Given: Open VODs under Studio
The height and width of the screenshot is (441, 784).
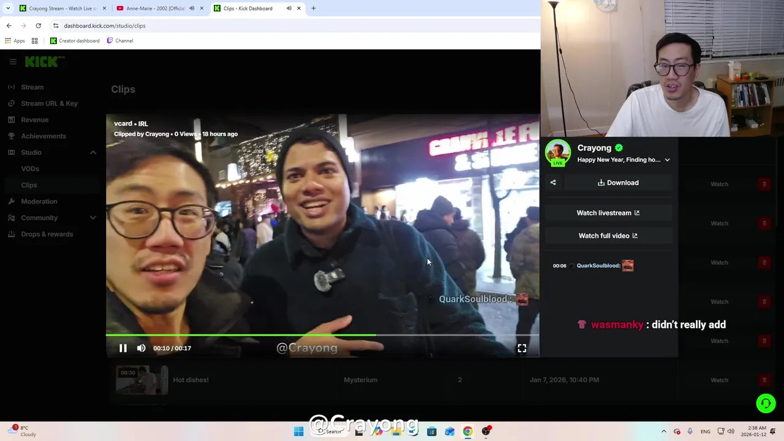Looking at the screenshot, I should pos(30,169).
